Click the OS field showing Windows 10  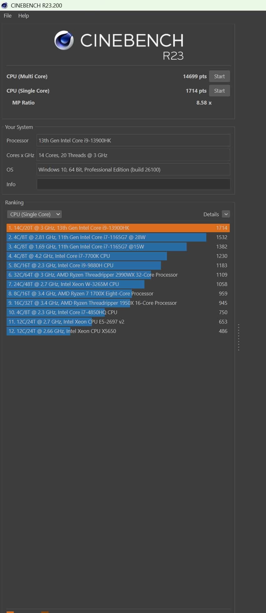pos(133,170)
